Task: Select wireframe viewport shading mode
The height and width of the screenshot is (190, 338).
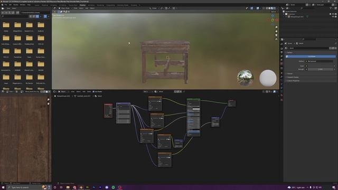Action: point(267,8)
